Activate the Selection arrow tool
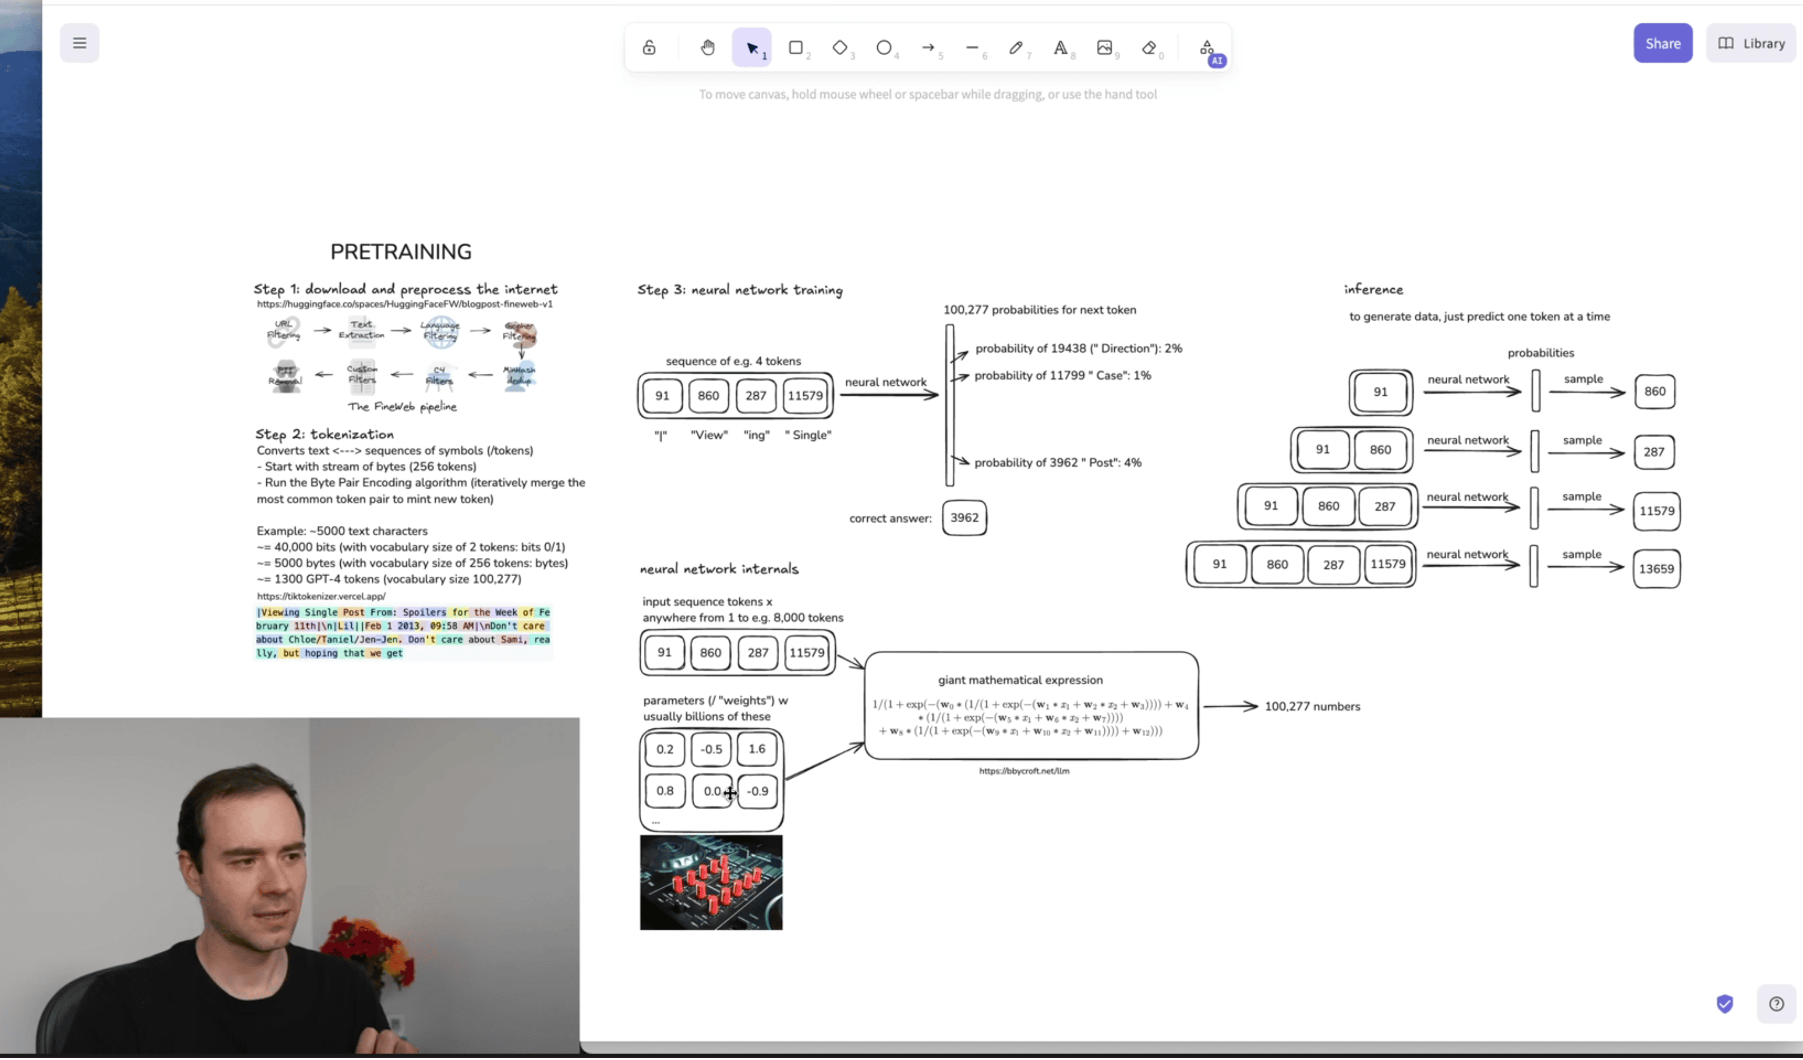Viewport: 1803px width, 1060px height. click(x=751, y=48)
